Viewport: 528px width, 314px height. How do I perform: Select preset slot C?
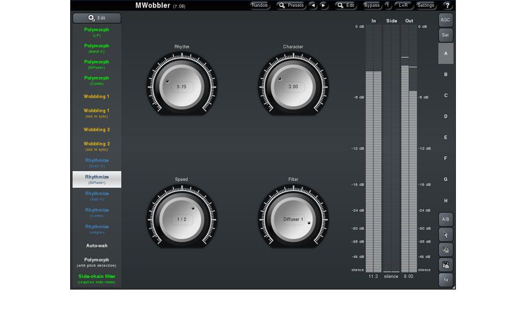[x=445, y=95]
